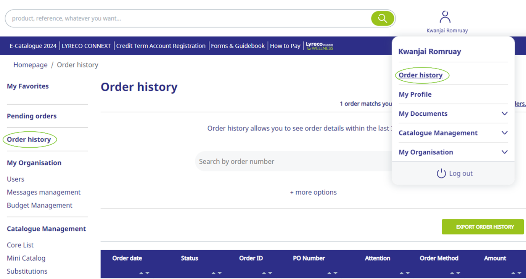Expand My Documents chevron in account menu

504,113
